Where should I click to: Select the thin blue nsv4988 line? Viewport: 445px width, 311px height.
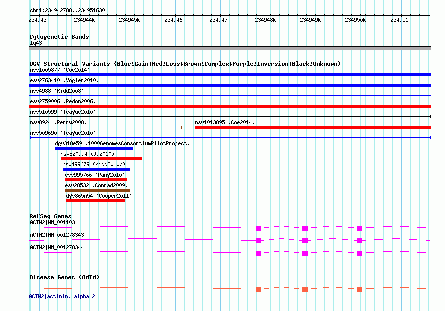point(230,96)
